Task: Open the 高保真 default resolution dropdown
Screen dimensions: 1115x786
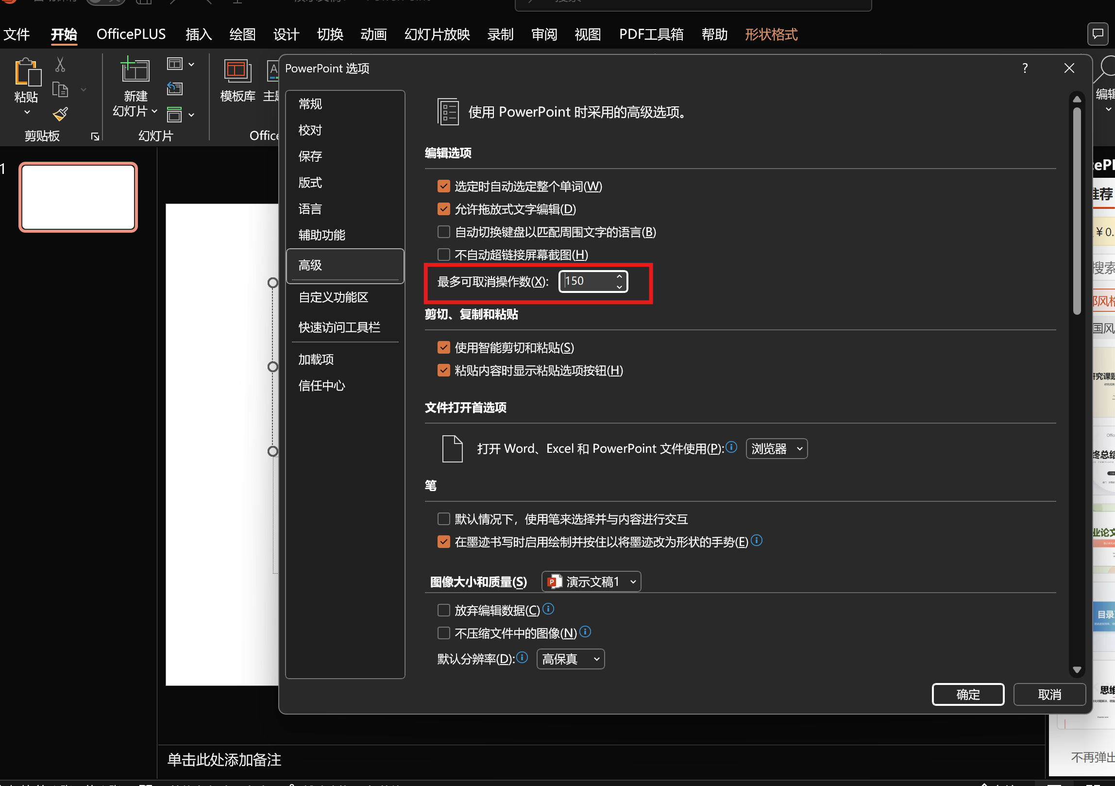Action: coord(570,659)
